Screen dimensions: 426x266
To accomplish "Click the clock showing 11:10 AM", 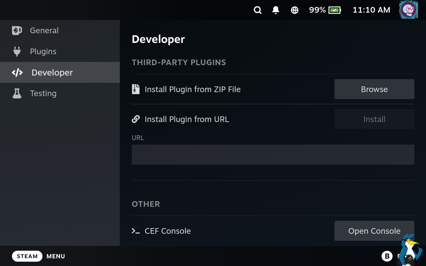I will coord(371,10).
